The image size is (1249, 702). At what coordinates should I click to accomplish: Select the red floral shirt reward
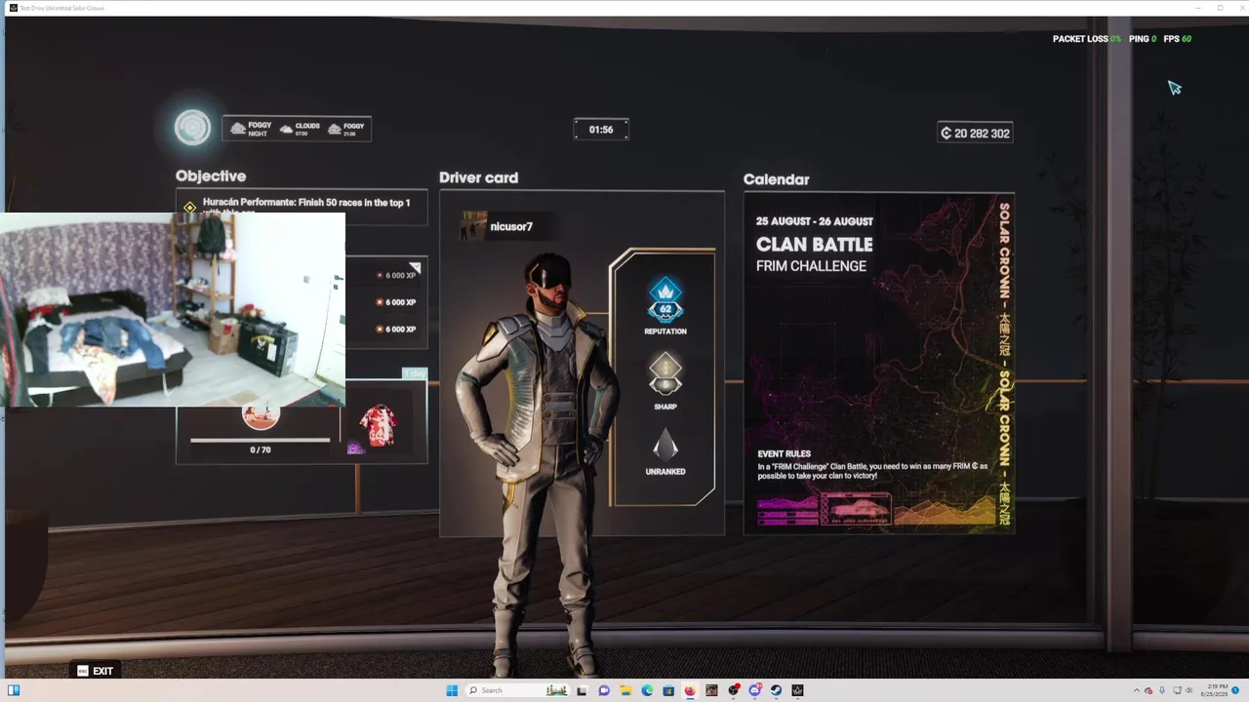(379, 426)
